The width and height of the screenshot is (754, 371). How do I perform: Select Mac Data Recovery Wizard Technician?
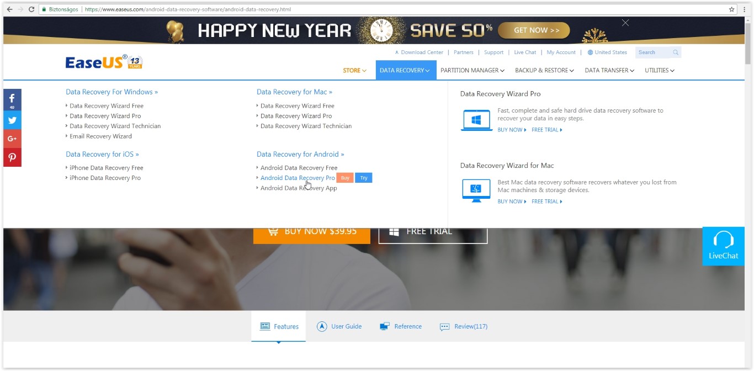306,126
